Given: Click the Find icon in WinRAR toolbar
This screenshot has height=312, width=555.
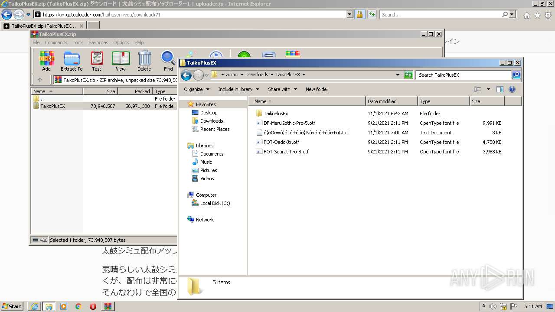Looking at the screenshot, I should coord(168,61).
